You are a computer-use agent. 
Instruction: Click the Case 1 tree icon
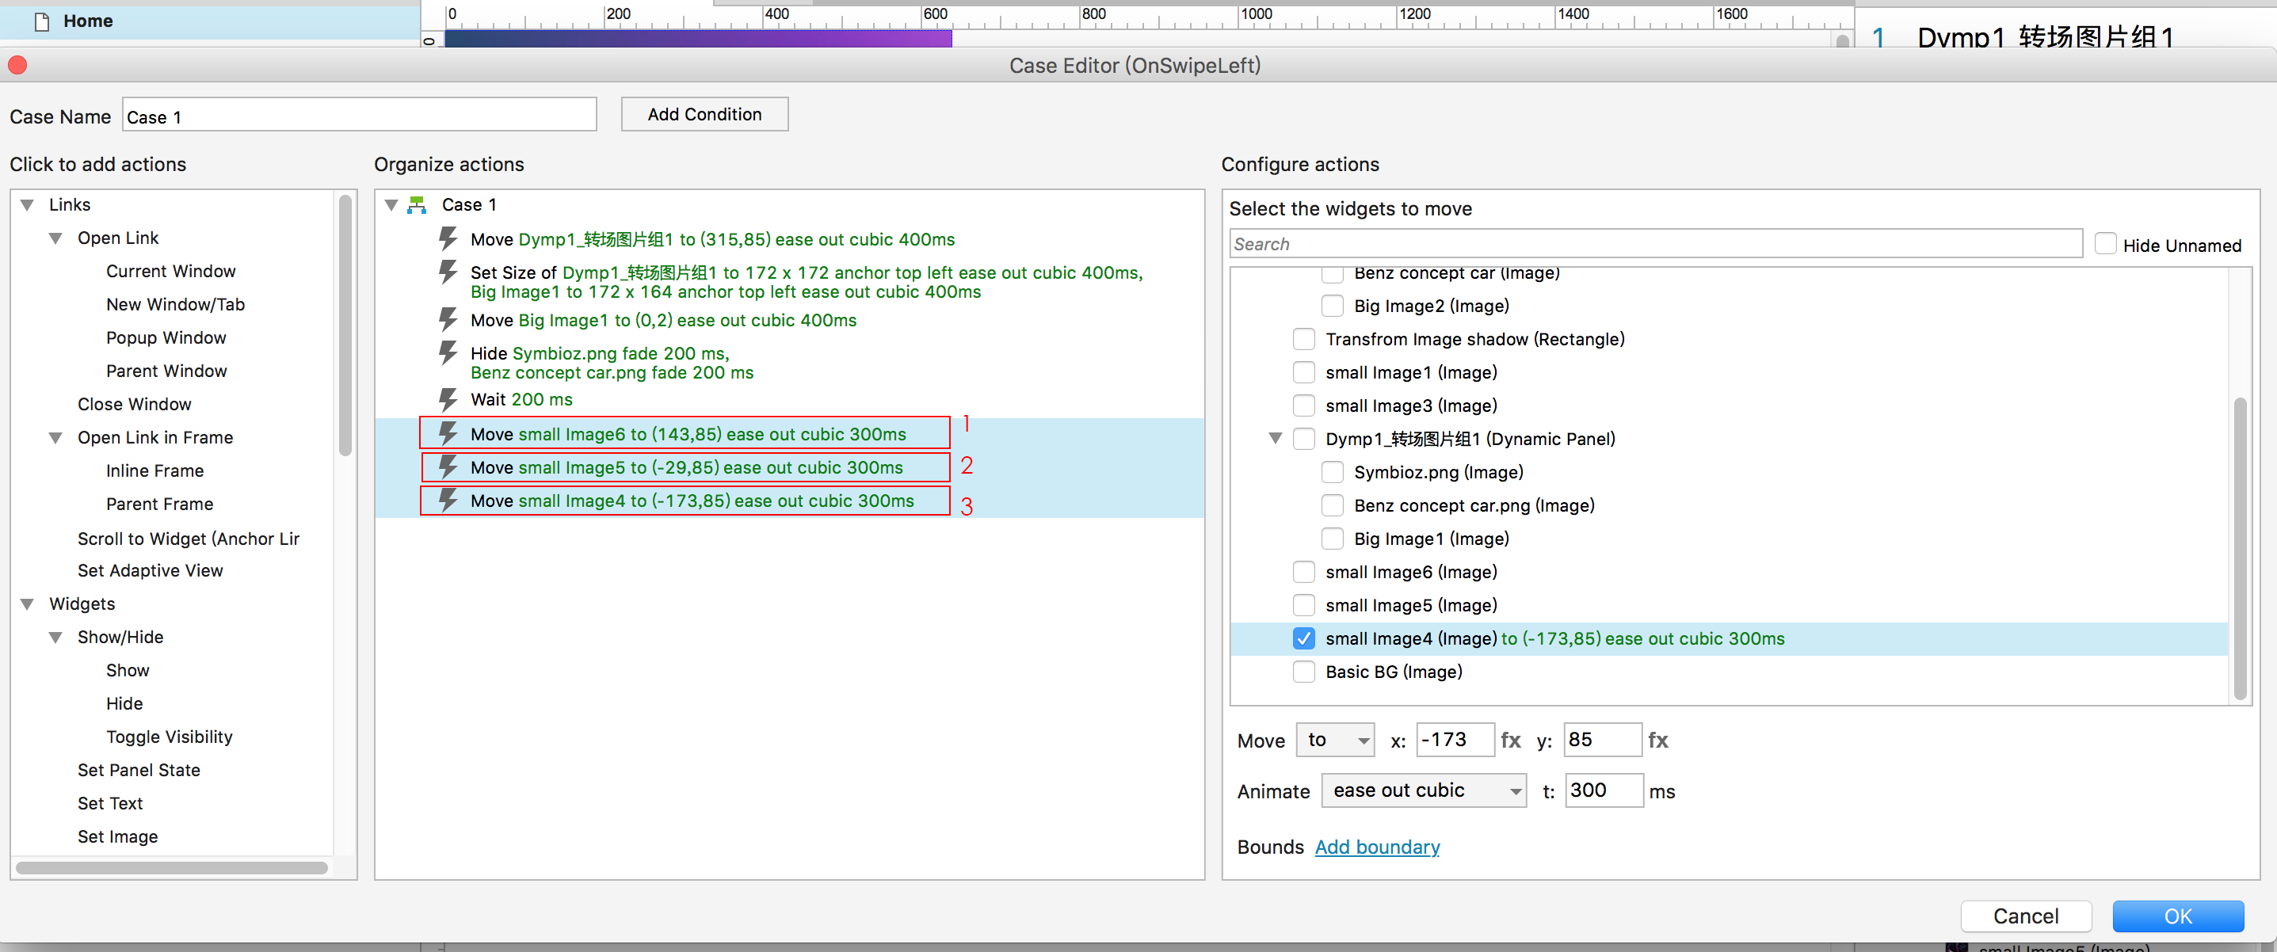click(x=418, y=205)
